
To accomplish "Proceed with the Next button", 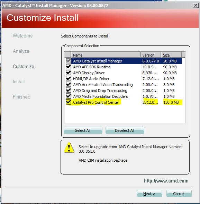I will point(149,194).
